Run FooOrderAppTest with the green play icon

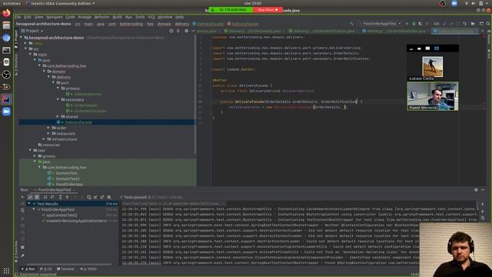coord(407,24)
